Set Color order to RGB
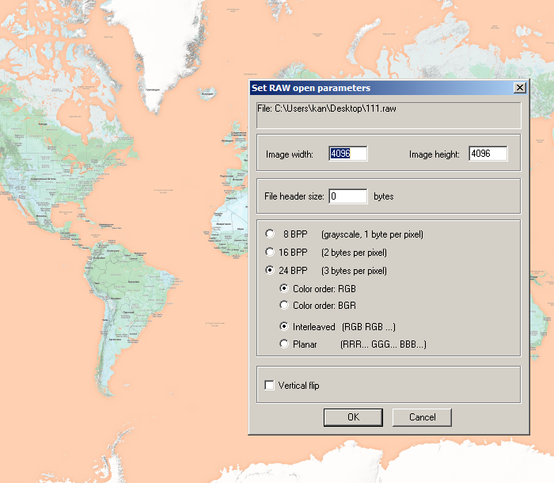The width and height of the screenshot is (554, 483). click(x=284, y=289)
